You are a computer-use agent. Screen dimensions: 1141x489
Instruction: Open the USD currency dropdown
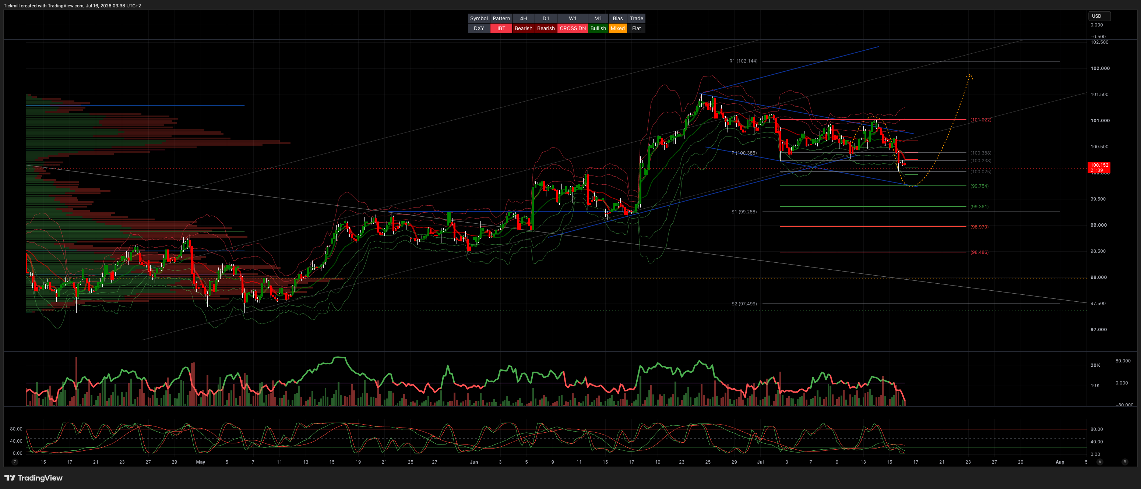[1099, 16]
